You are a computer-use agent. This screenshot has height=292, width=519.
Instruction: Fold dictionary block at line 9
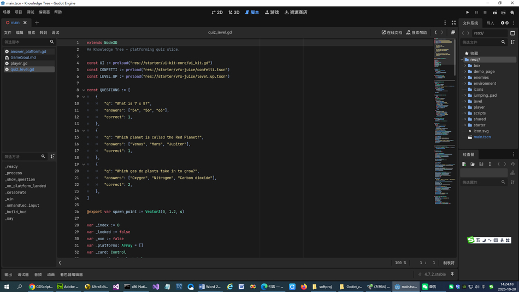[x=84, y=97]
